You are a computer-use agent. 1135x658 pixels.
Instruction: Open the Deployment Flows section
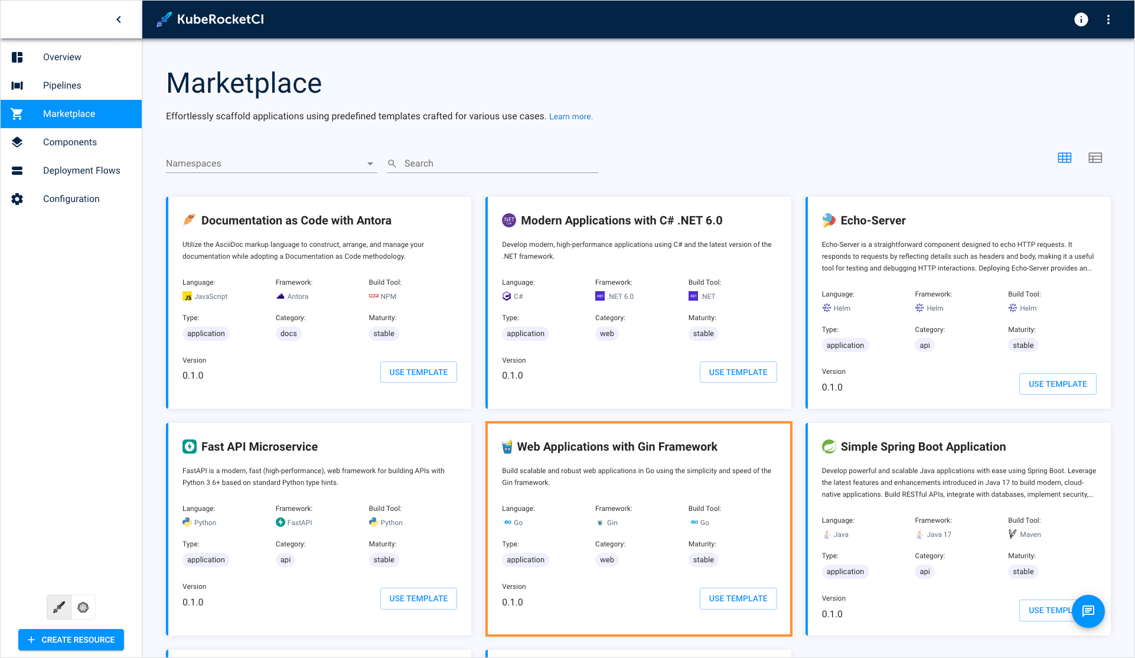pos(82,170)
